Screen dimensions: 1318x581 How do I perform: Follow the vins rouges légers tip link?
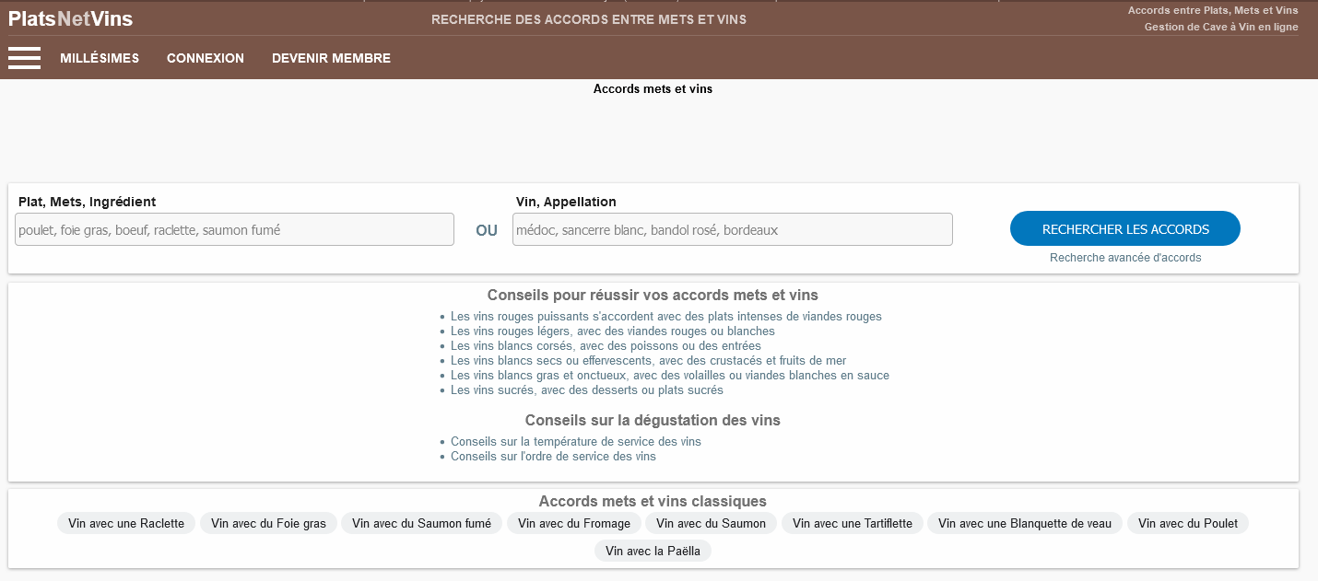pos(612,331)
